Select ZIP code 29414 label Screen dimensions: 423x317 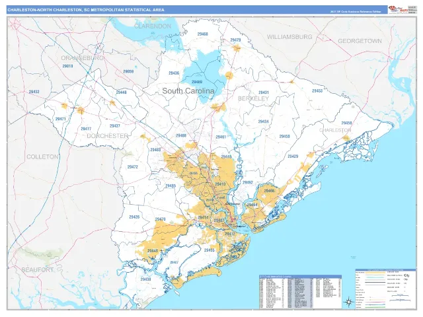(203, 217)
